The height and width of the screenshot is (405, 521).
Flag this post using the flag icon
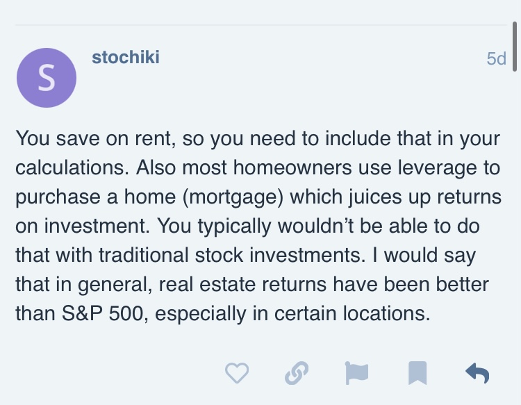pos(356,373)
